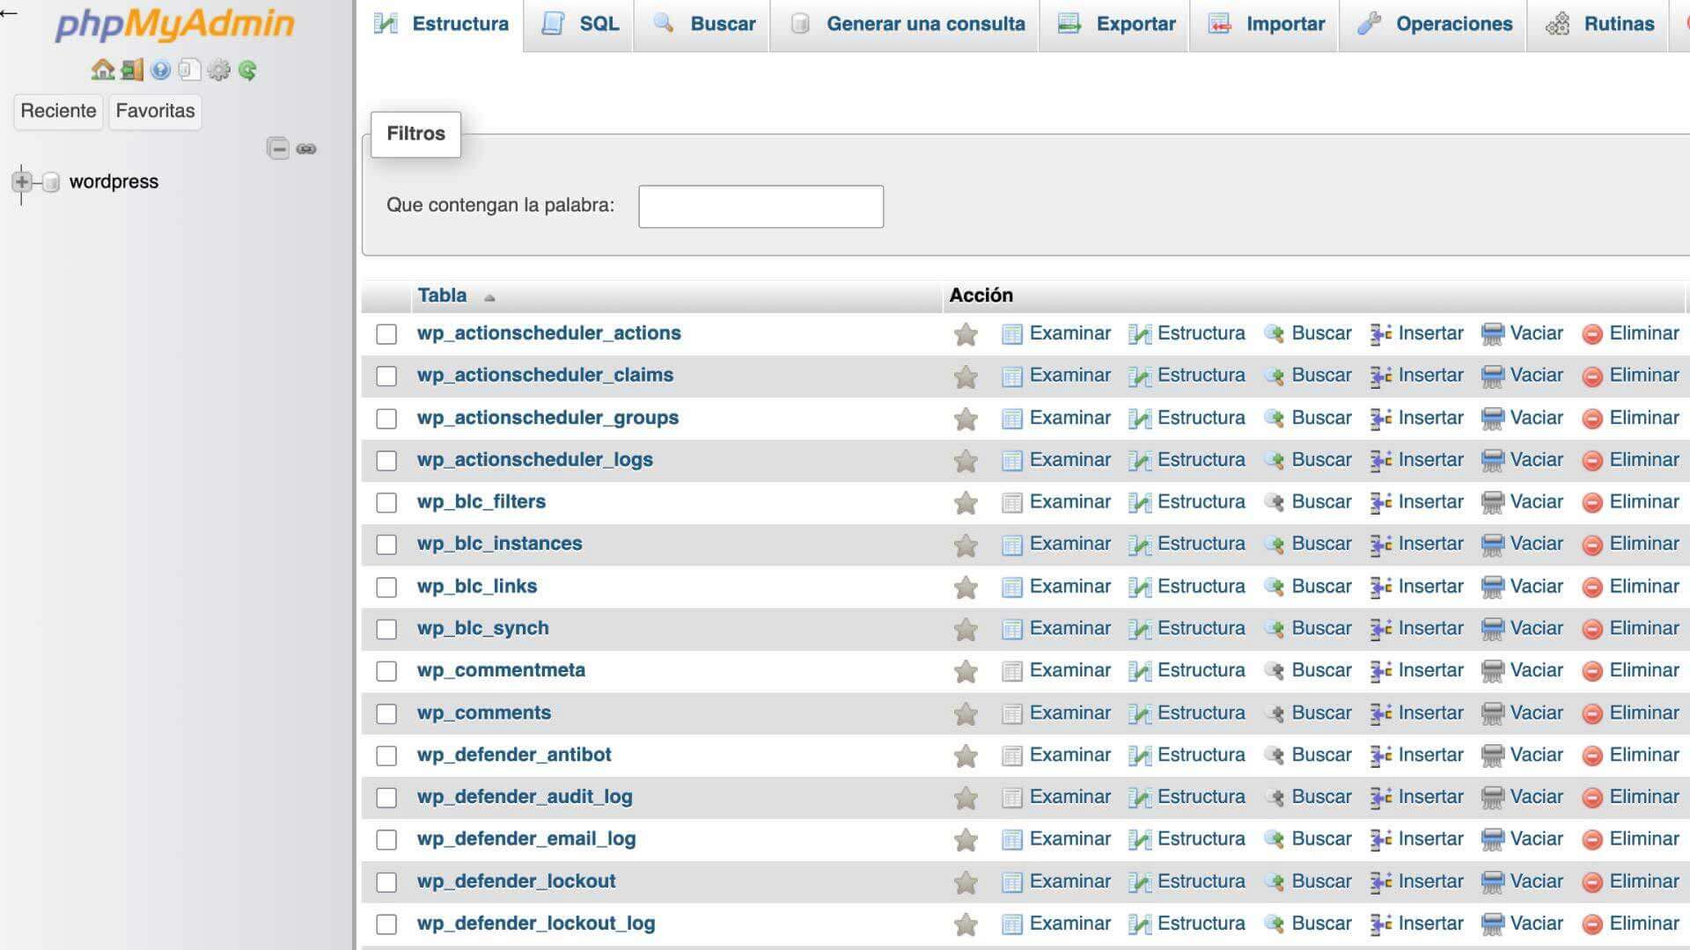Screen dimensions: 1690x950
Task: Refresh navigation panel with green reload icon
Action: (x=249, y=69)
